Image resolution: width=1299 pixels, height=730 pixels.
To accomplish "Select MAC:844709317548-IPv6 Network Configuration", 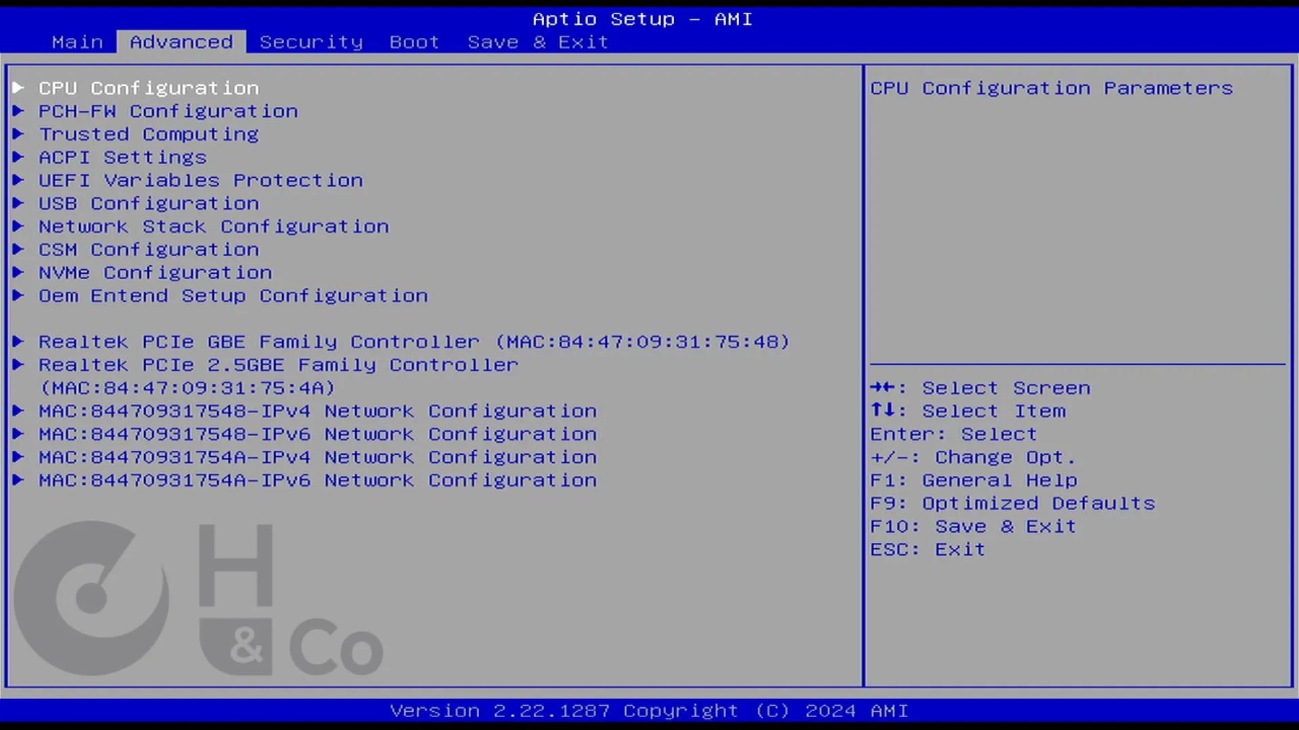I will coord(317,433).
